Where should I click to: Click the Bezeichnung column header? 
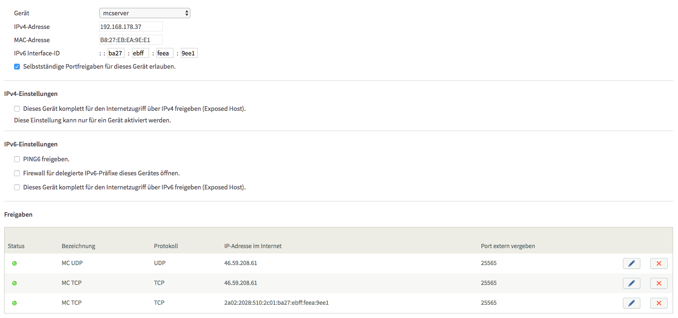(78, 246)
